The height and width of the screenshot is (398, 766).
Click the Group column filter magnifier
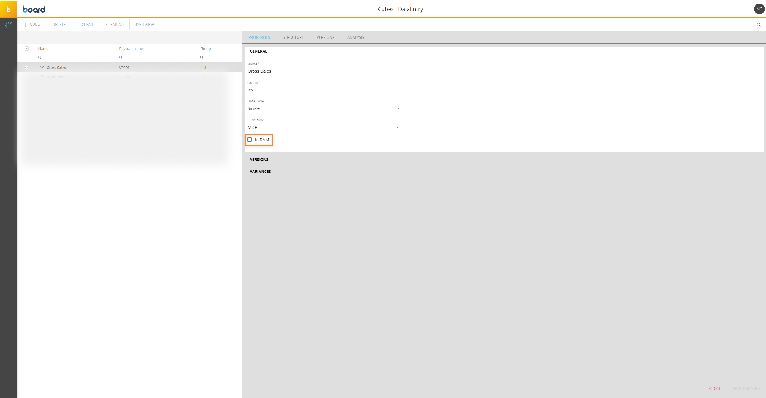pos(202,57)
